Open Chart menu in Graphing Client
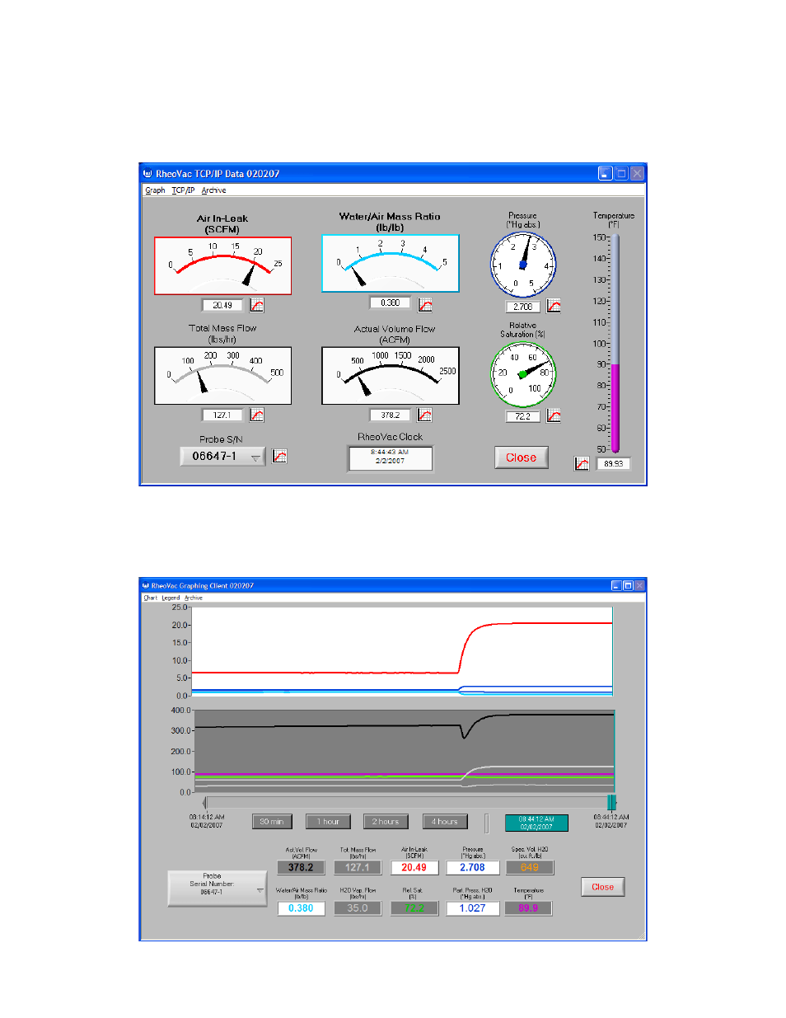The height and width of the screenshot is (1018, 786). 150,598
